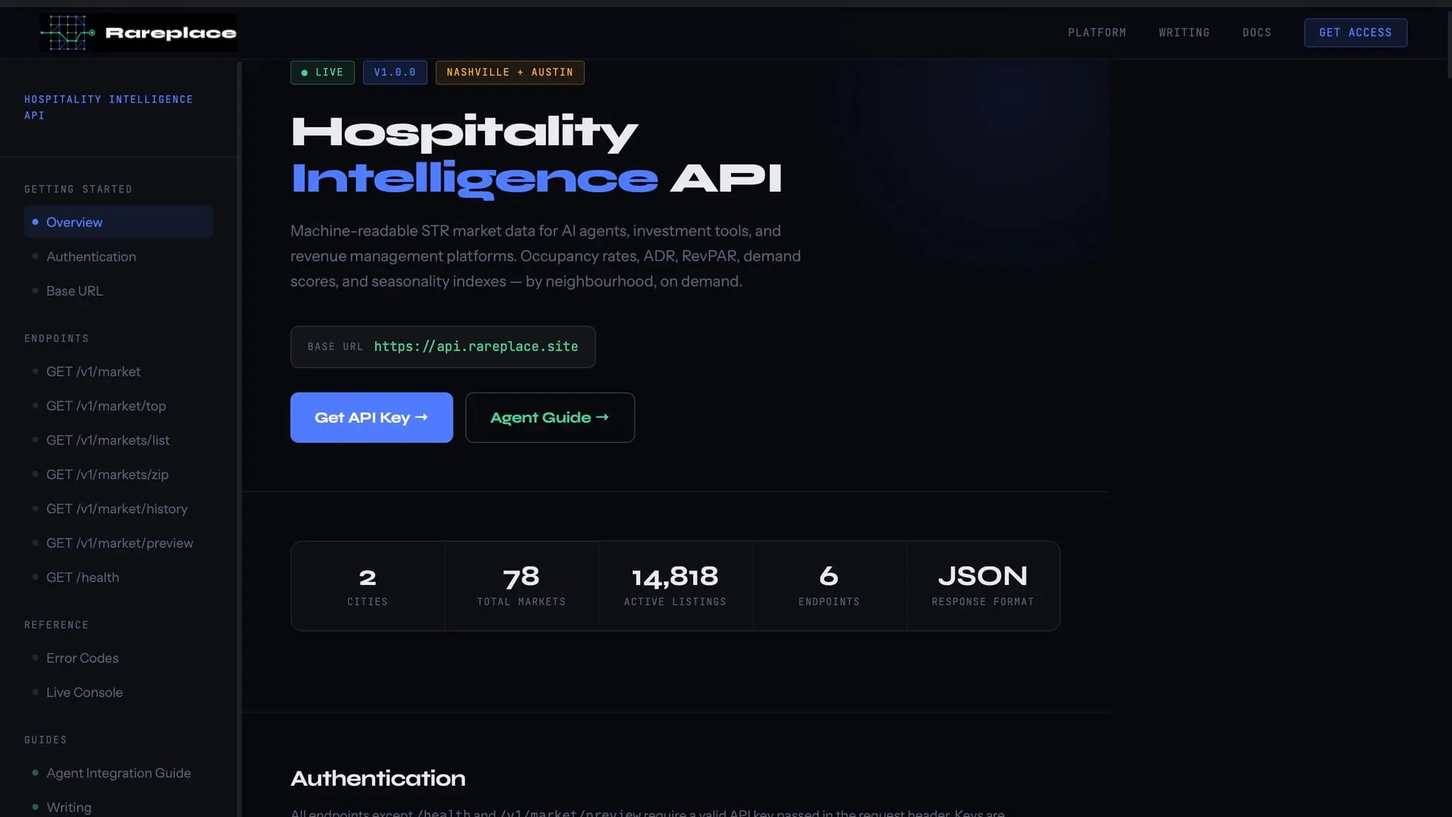Open the Writing nav item
Screen dimensions: 1452x817
[1184, 33]
